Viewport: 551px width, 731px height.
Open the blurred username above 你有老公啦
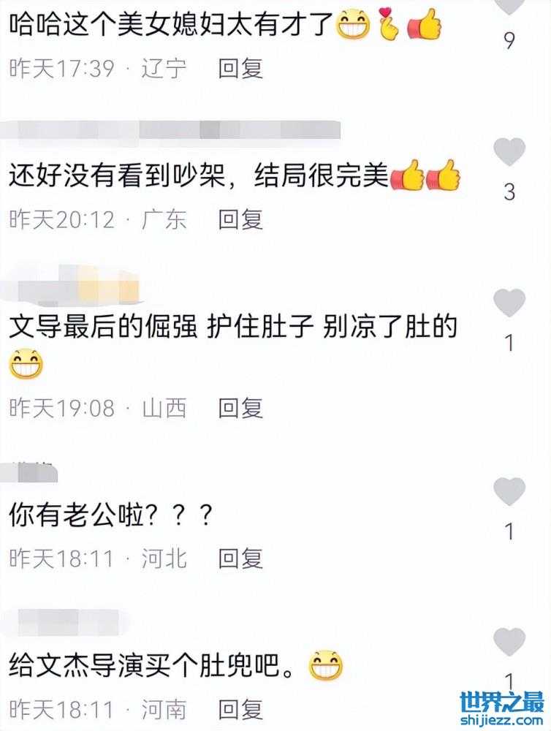[x=29, y=471]
